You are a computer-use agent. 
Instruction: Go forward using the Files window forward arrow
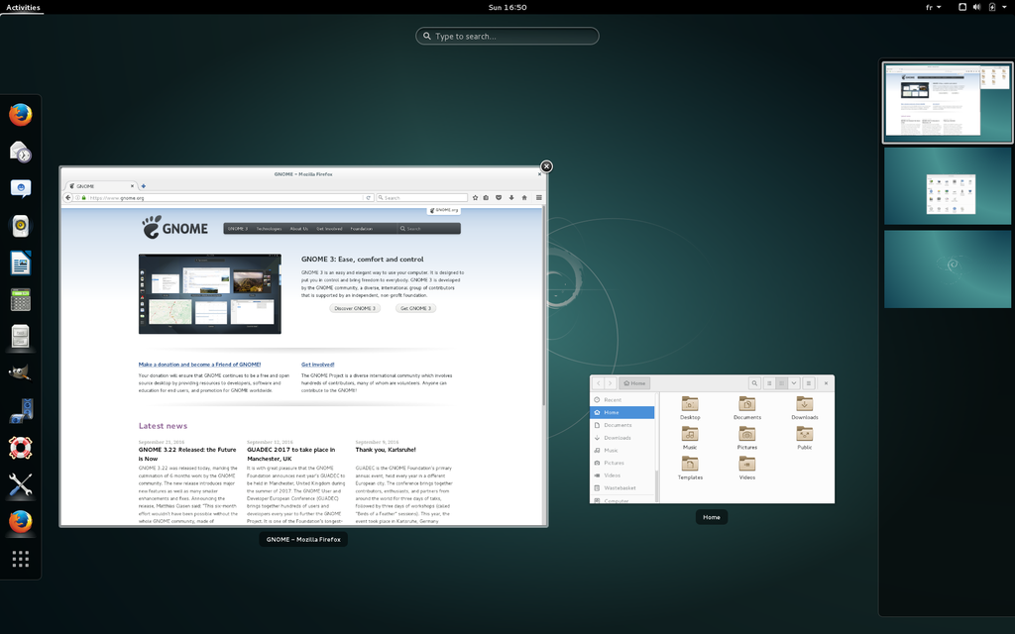tap(610, 383)
